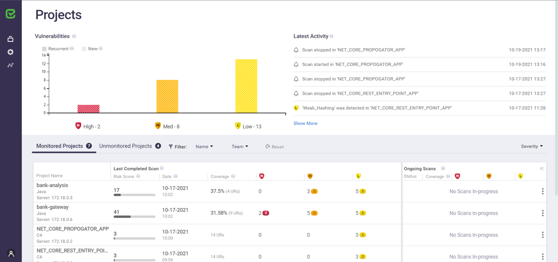Switch to the Unmonitored Projects tab

125,146
